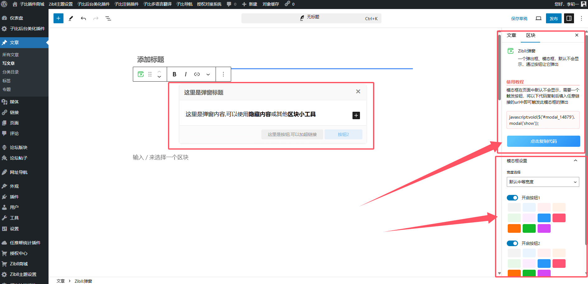Apply bold formatting in the block toolbar
This screenshot has height=284, width=588.
pos(174,74)
